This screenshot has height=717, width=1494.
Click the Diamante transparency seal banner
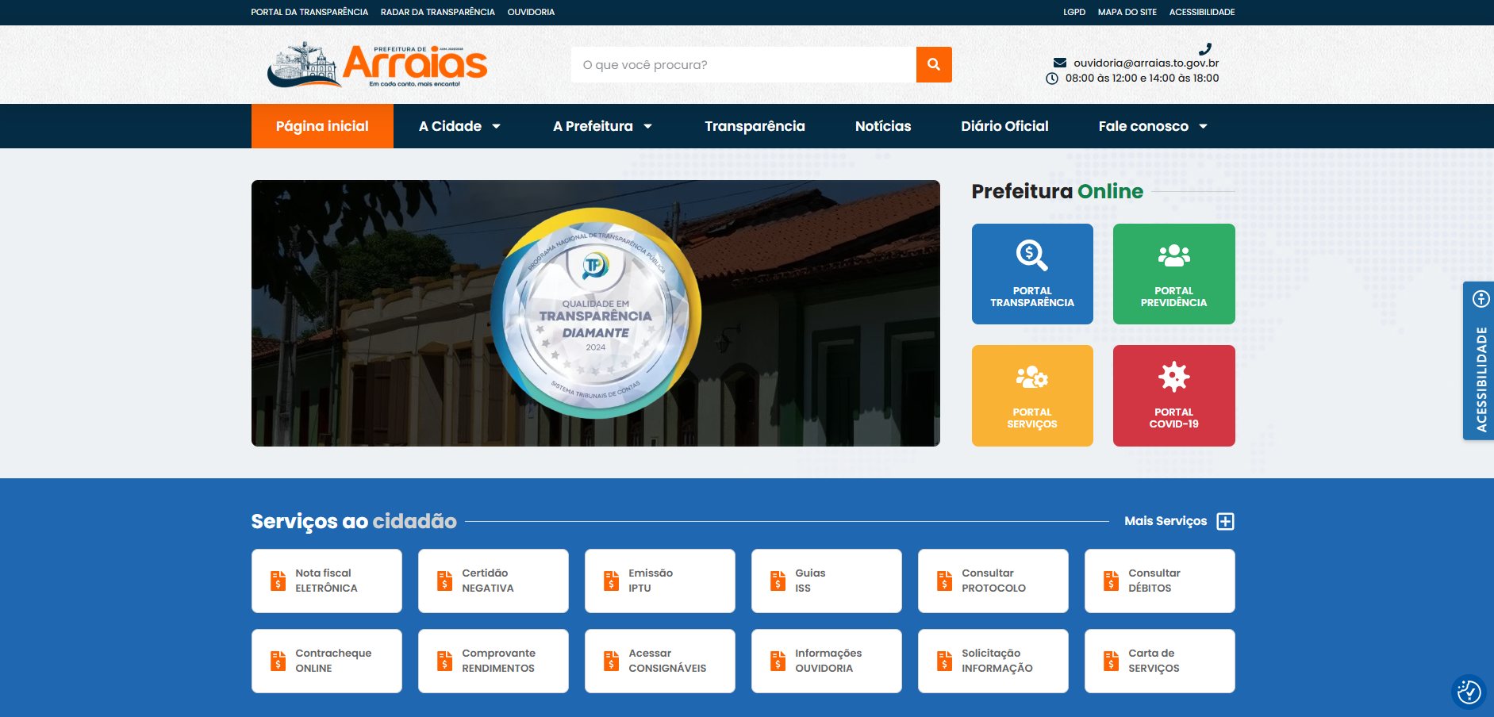(595, 313)
